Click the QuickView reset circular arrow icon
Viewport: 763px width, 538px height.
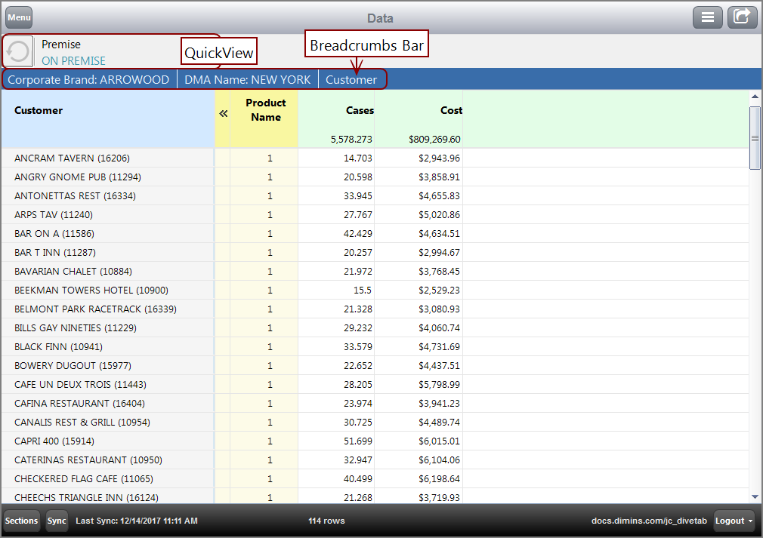click(x=18, y=52)
